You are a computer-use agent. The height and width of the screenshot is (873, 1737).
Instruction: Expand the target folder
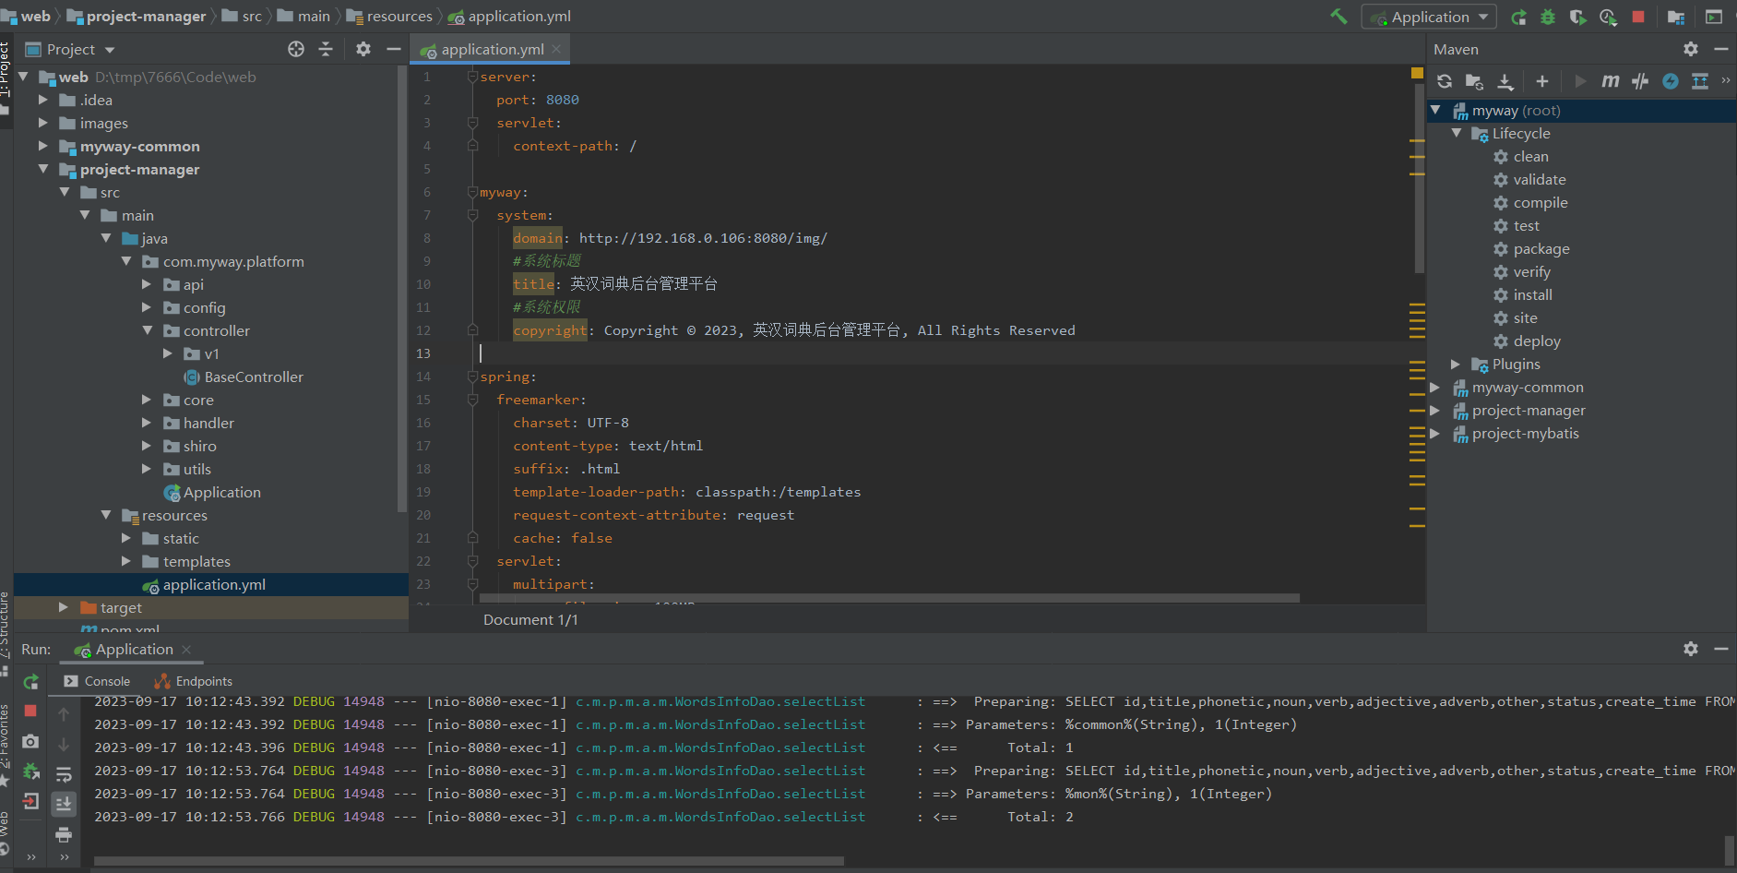64,607
